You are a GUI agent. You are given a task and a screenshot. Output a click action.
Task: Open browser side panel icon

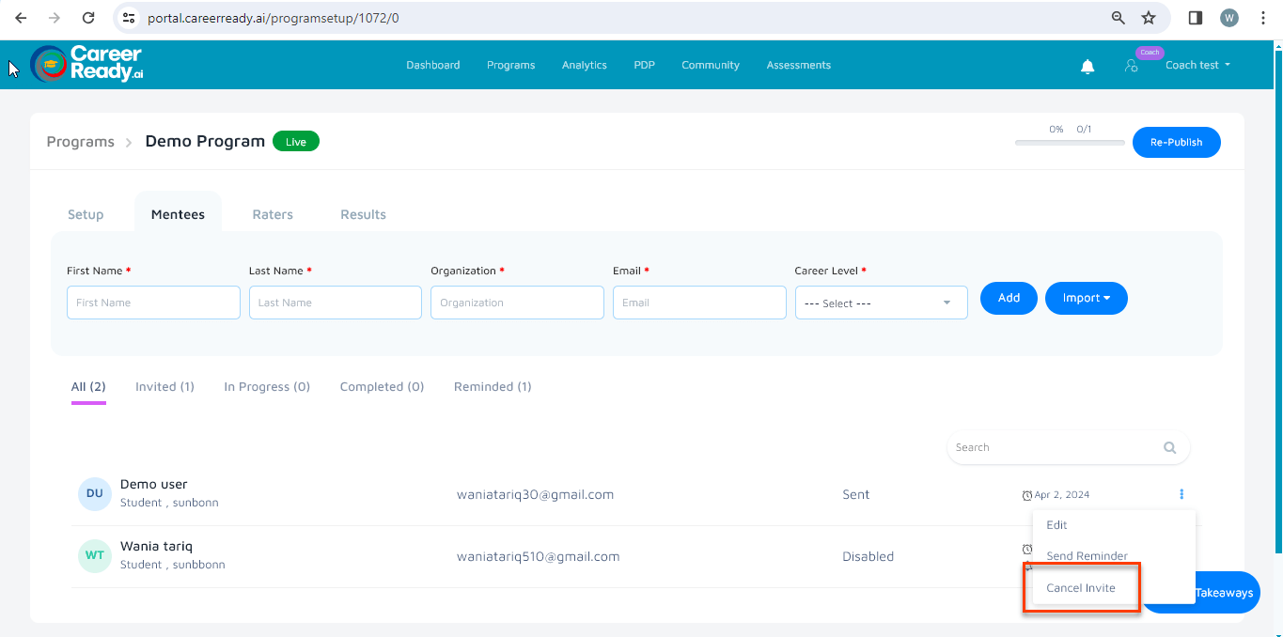tap(1196, 18)
